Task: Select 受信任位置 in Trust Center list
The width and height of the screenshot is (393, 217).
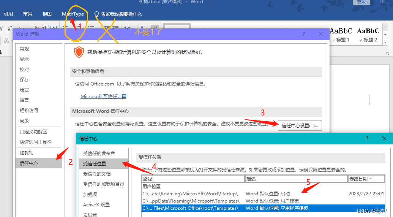Action: click(104, 164)
